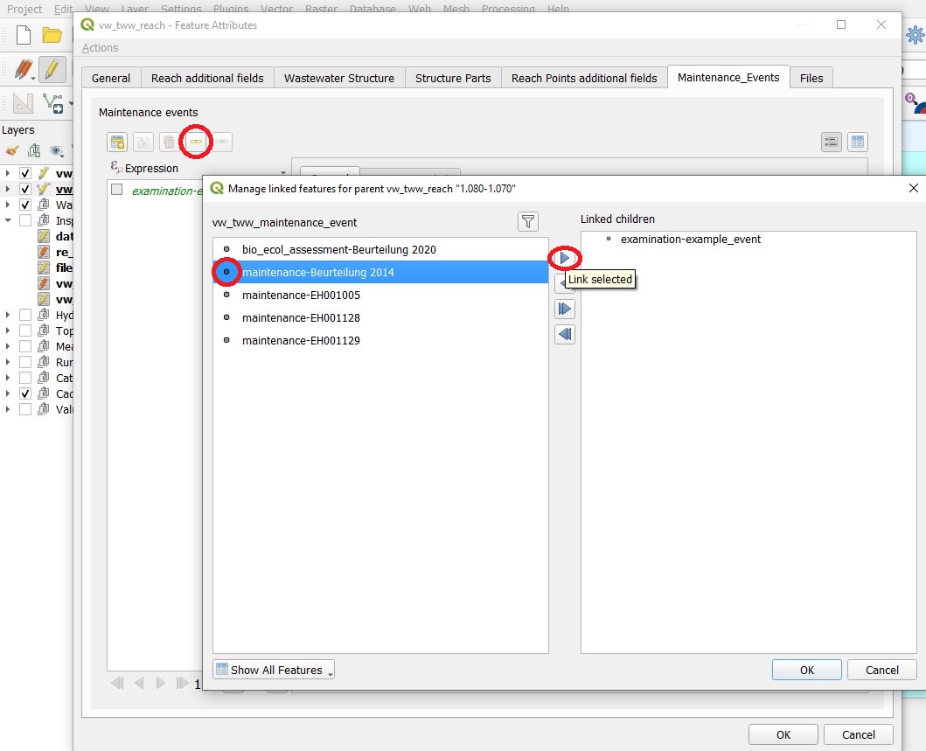Screen dimensions: 926x751
Task: Go to first feature navigation arrow
Action: [x=117, y=683]
